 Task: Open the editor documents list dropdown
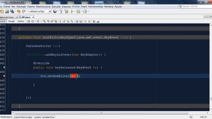211,17
